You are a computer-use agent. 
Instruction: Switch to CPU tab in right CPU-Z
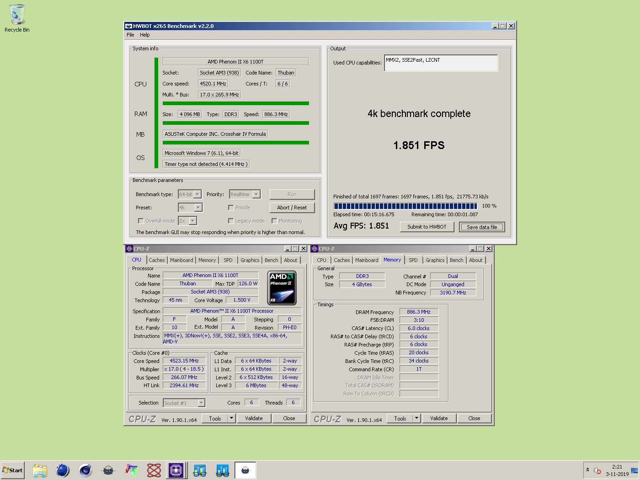[322, 260]
